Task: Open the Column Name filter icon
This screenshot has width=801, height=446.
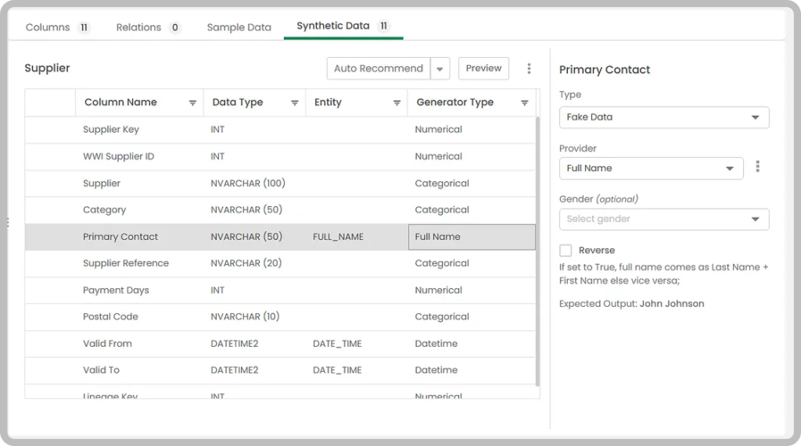Action: [x=192, y=102]
